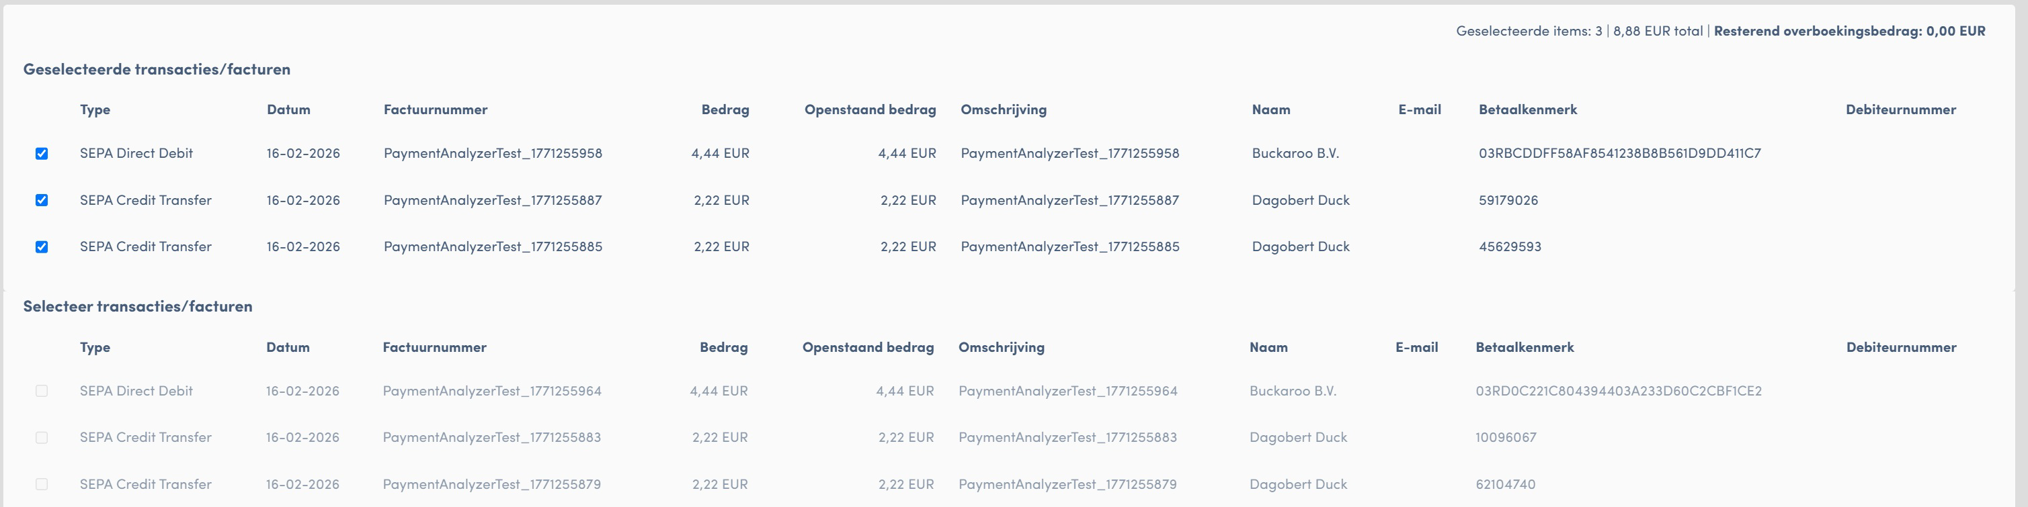This screenshot has width=2028, height=507.
Task: Click Naam header in Selecteer transacties table
Action: pos(1268,347)
